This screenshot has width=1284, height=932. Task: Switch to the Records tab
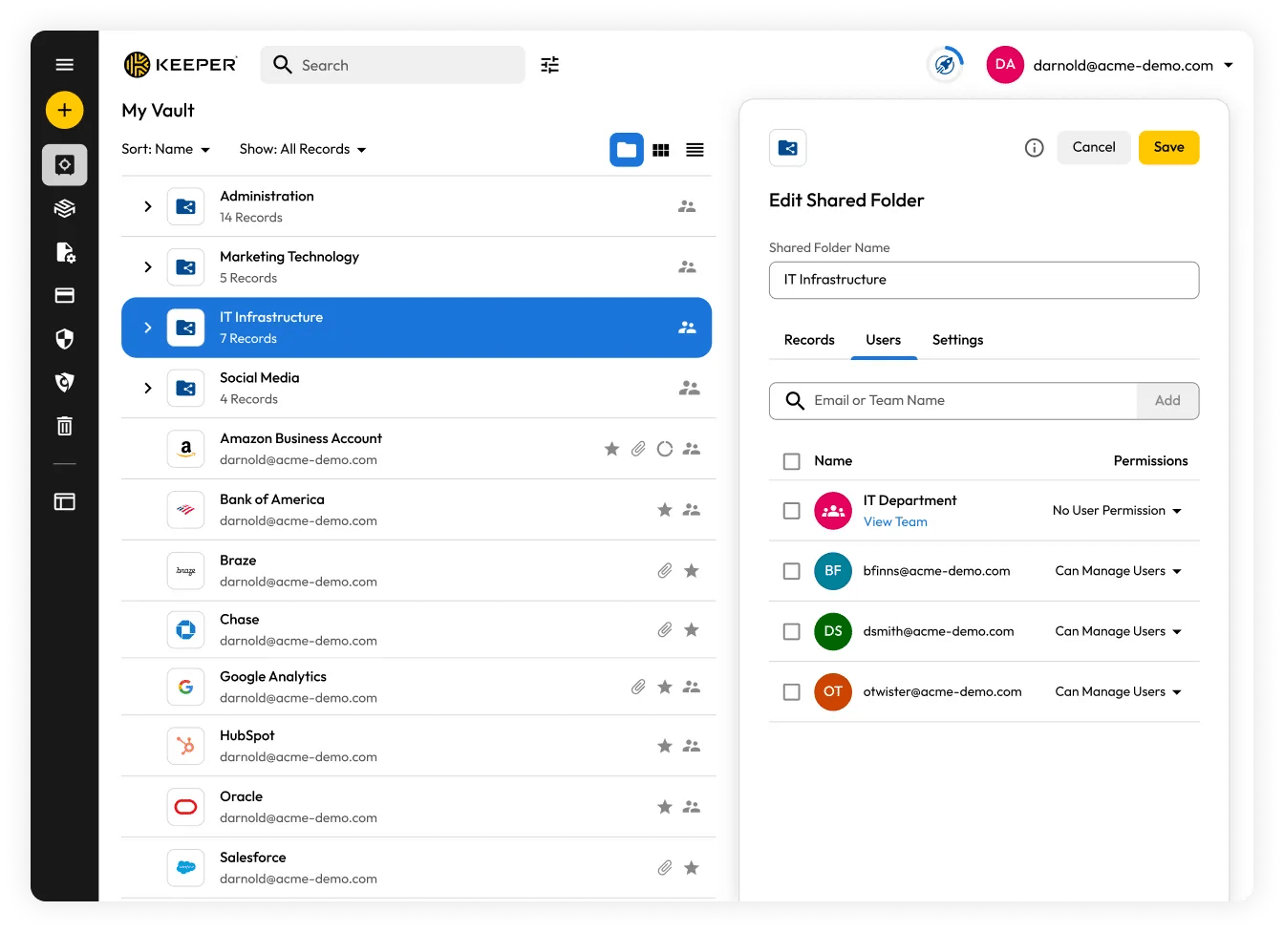pos(809,340)
